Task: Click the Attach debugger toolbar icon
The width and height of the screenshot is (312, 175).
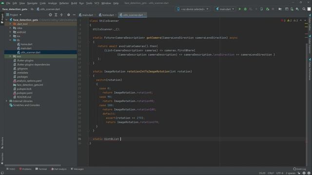Action: (268, 9)
